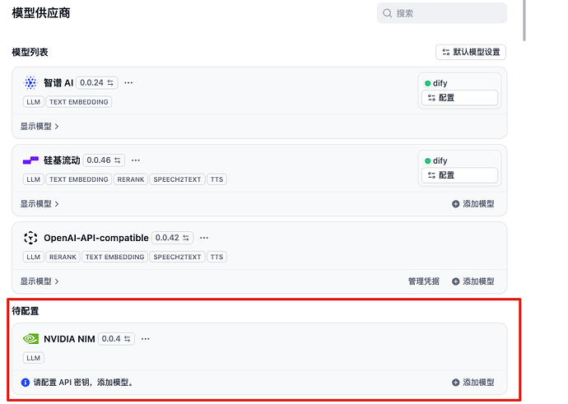Focus the 搜索 search input field

click(449, 13)
